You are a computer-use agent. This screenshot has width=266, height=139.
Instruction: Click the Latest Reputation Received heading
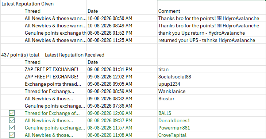coord(74,55)
